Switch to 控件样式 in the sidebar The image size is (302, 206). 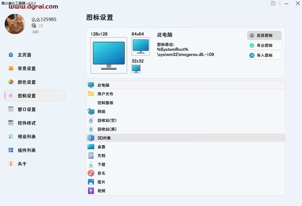[35, 123]
